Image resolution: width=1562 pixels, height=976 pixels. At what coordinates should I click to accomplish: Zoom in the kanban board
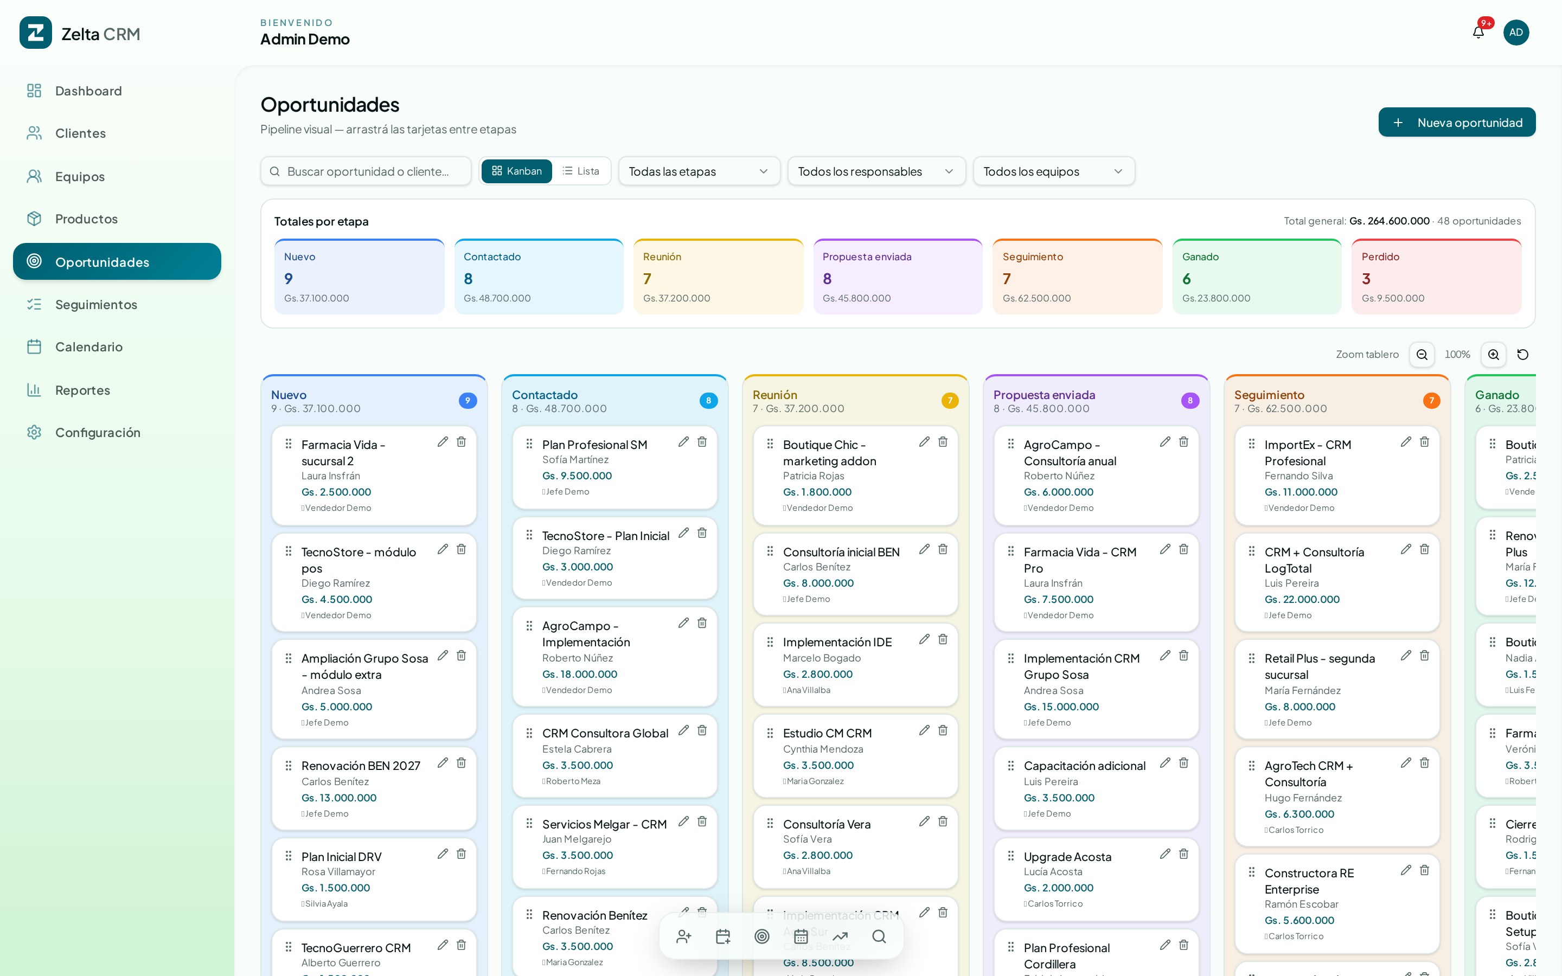(1494, 355)
